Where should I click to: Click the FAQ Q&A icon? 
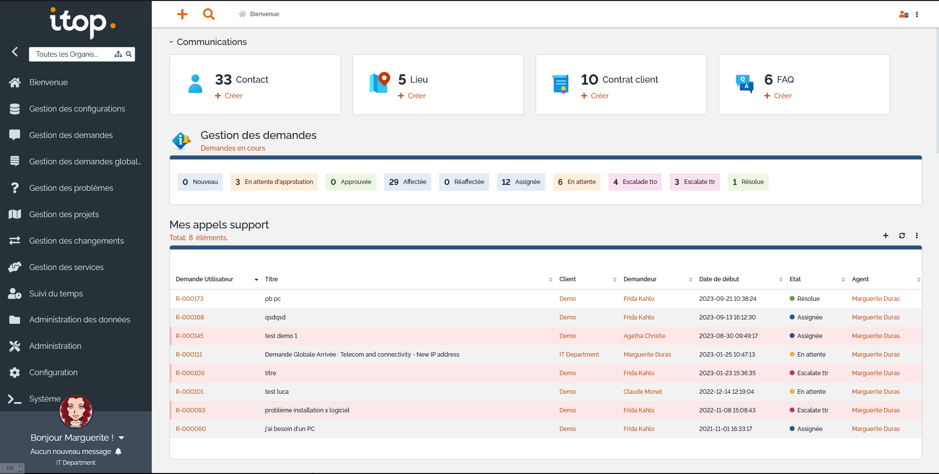(745, 84)
